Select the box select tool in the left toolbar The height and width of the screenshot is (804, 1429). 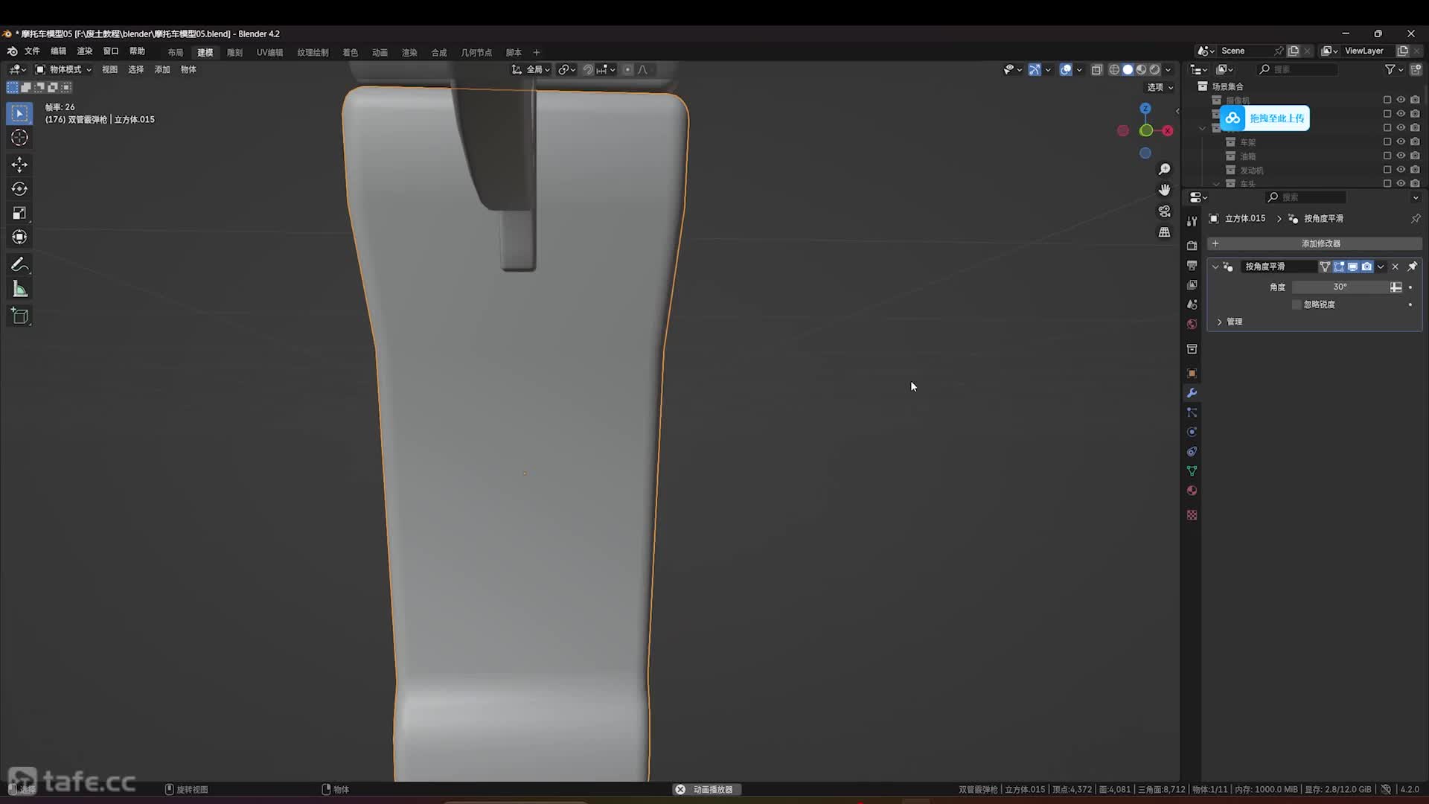click(x=19, y=113)
